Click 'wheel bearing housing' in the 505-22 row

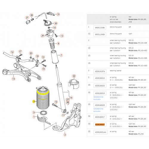(118, 48)
